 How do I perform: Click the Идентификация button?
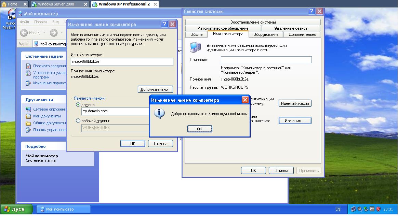295,103
